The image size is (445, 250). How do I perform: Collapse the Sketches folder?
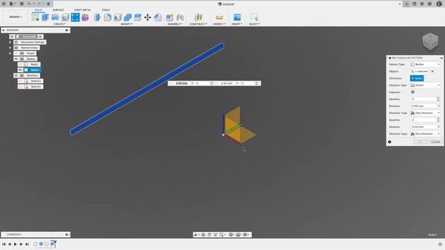10,76
